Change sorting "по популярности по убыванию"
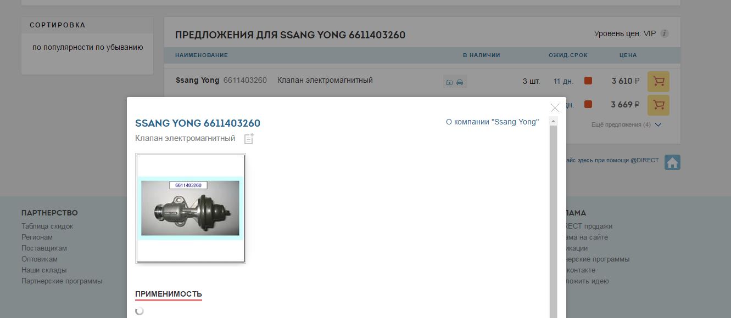This screenshot has width=731, height=318. 88,47
